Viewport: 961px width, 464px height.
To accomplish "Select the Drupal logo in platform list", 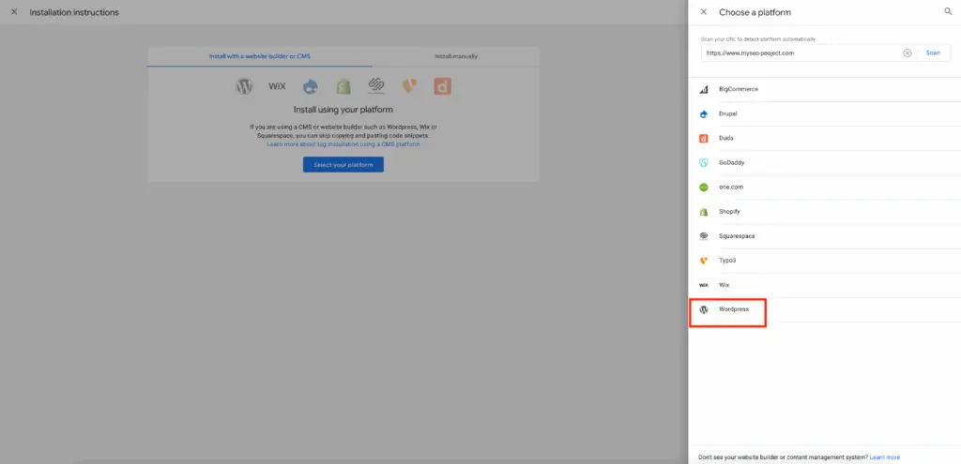I will pos(704,113).
